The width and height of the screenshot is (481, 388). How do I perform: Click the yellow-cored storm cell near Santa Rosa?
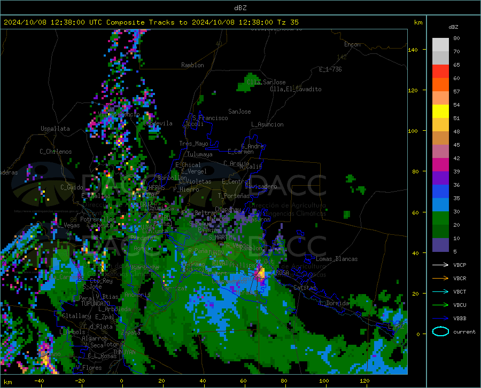(261, 272)
